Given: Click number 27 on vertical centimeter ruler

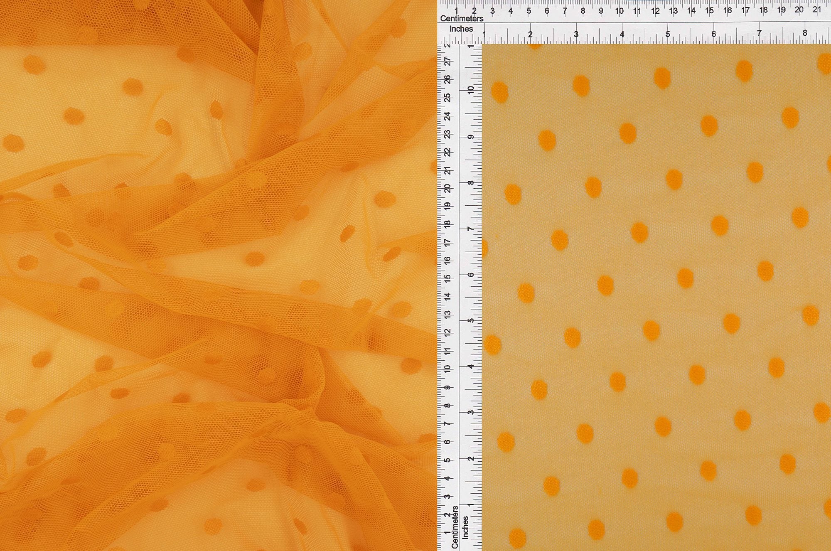Looking at the screenshot, I should point(447,61).
